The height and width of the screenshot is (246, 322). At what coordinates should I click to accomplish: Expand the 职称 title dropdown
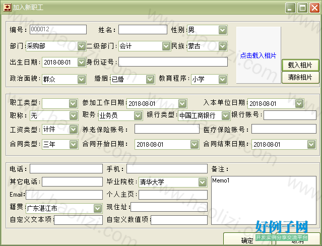pos(73,116)
